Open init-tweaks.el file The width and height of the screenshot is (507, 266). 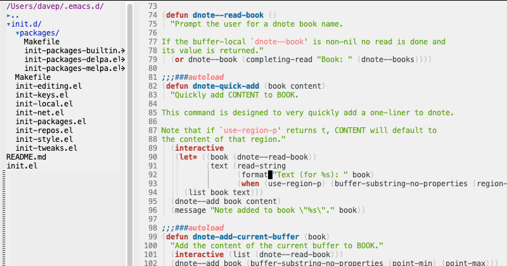(46, 148)
